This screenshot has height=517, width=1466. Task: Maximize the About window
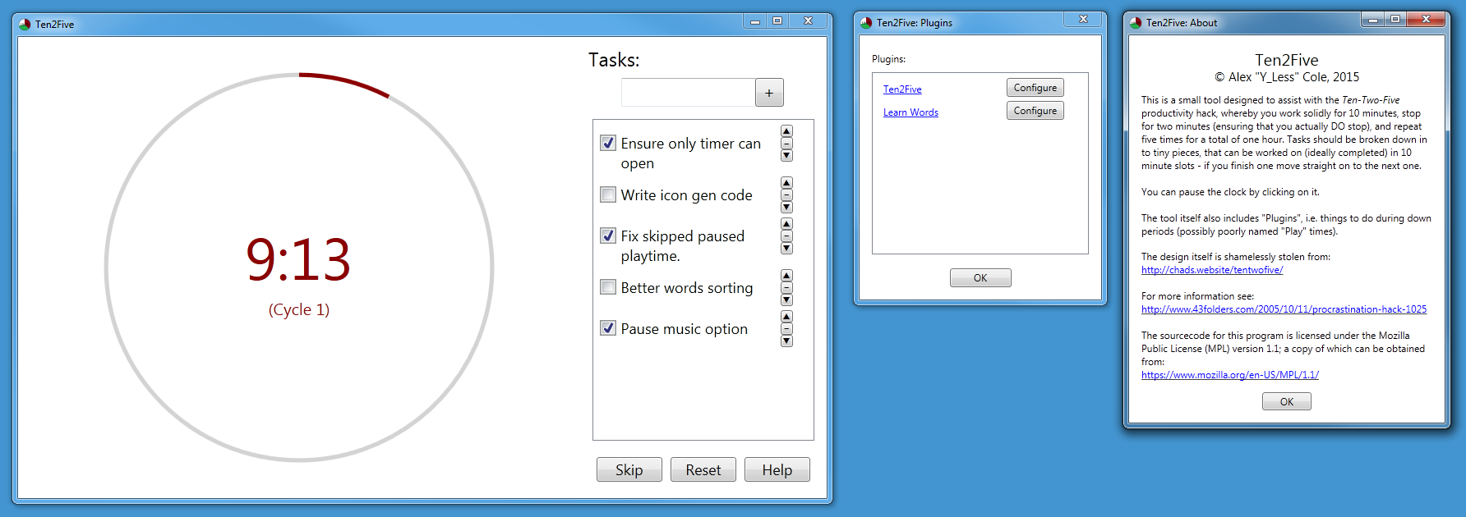click(1395, 19)
